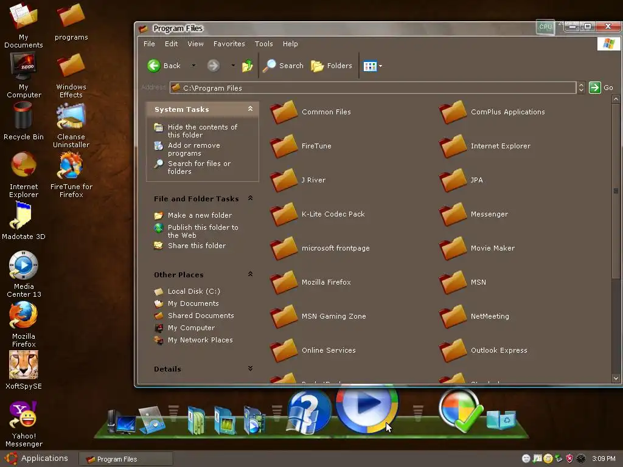Select Yahoo! Messenger desktop icon
The image size is (623, 467).
(24, 424)
